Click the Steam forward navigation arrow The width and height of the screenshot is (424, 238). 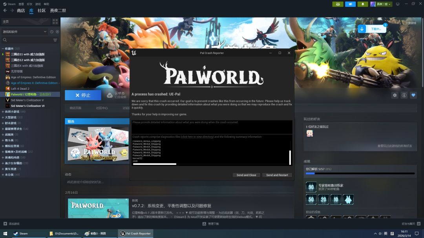click(x=12, y=10)
